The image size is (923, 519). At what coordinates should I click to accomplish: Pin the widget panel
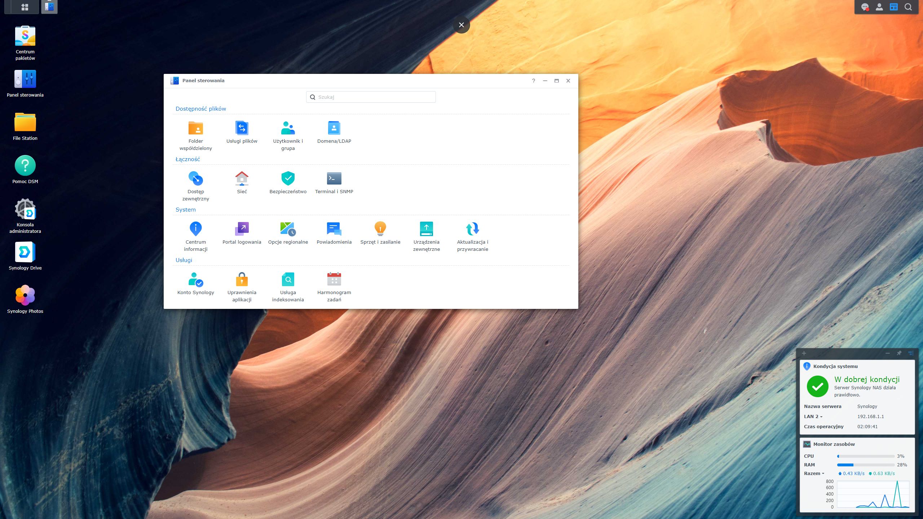click(899, 353)
